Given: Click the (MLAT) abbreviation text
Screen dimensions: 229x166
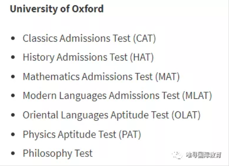Looking at the screenshot, I should pyautogui.click(x=197, y=96).
